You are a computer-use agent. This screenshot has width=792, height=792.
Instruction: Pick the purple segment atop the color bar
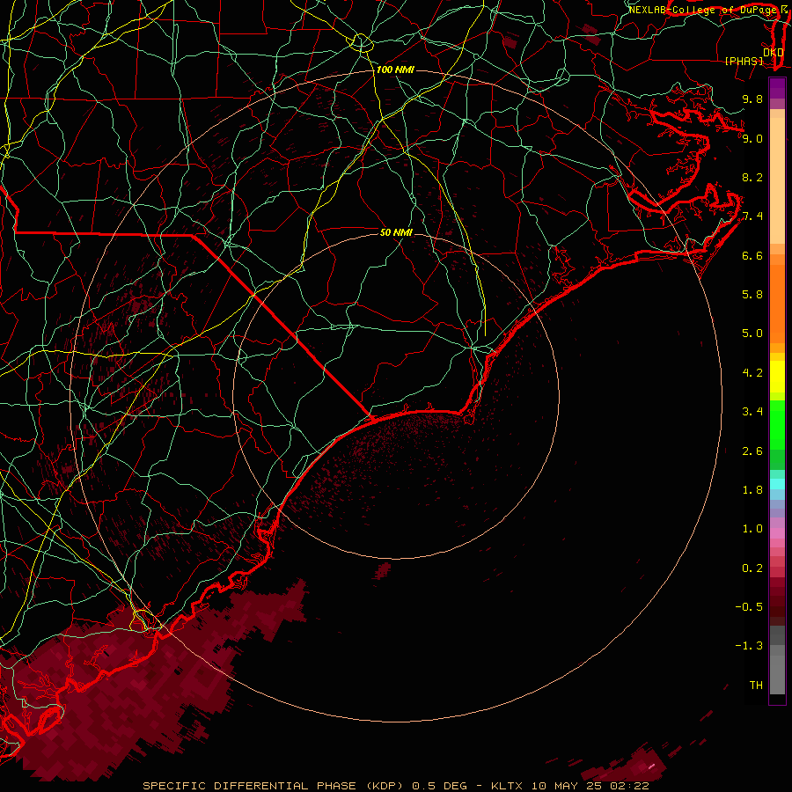777,88
